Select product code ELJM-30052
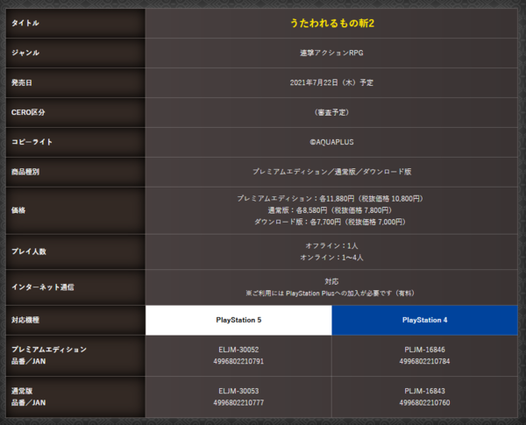The height and width of the screenshot is (425, 526). tap(238, 350)
